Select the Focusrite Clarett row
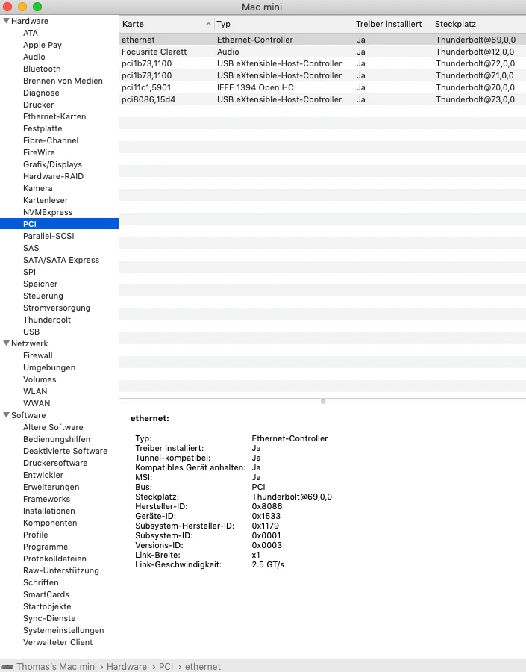 click(x=322, y=52)
